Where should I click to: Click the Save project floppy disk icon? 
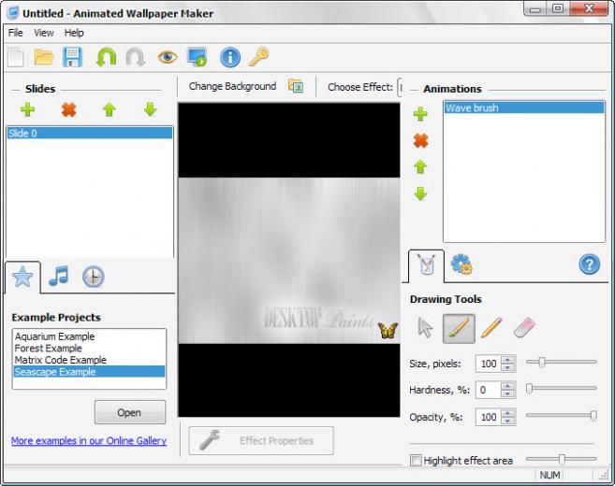point(73,57)
